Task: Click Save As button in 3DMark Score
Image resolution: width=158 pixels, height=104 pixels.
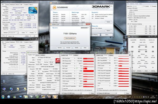Action: 60,48
